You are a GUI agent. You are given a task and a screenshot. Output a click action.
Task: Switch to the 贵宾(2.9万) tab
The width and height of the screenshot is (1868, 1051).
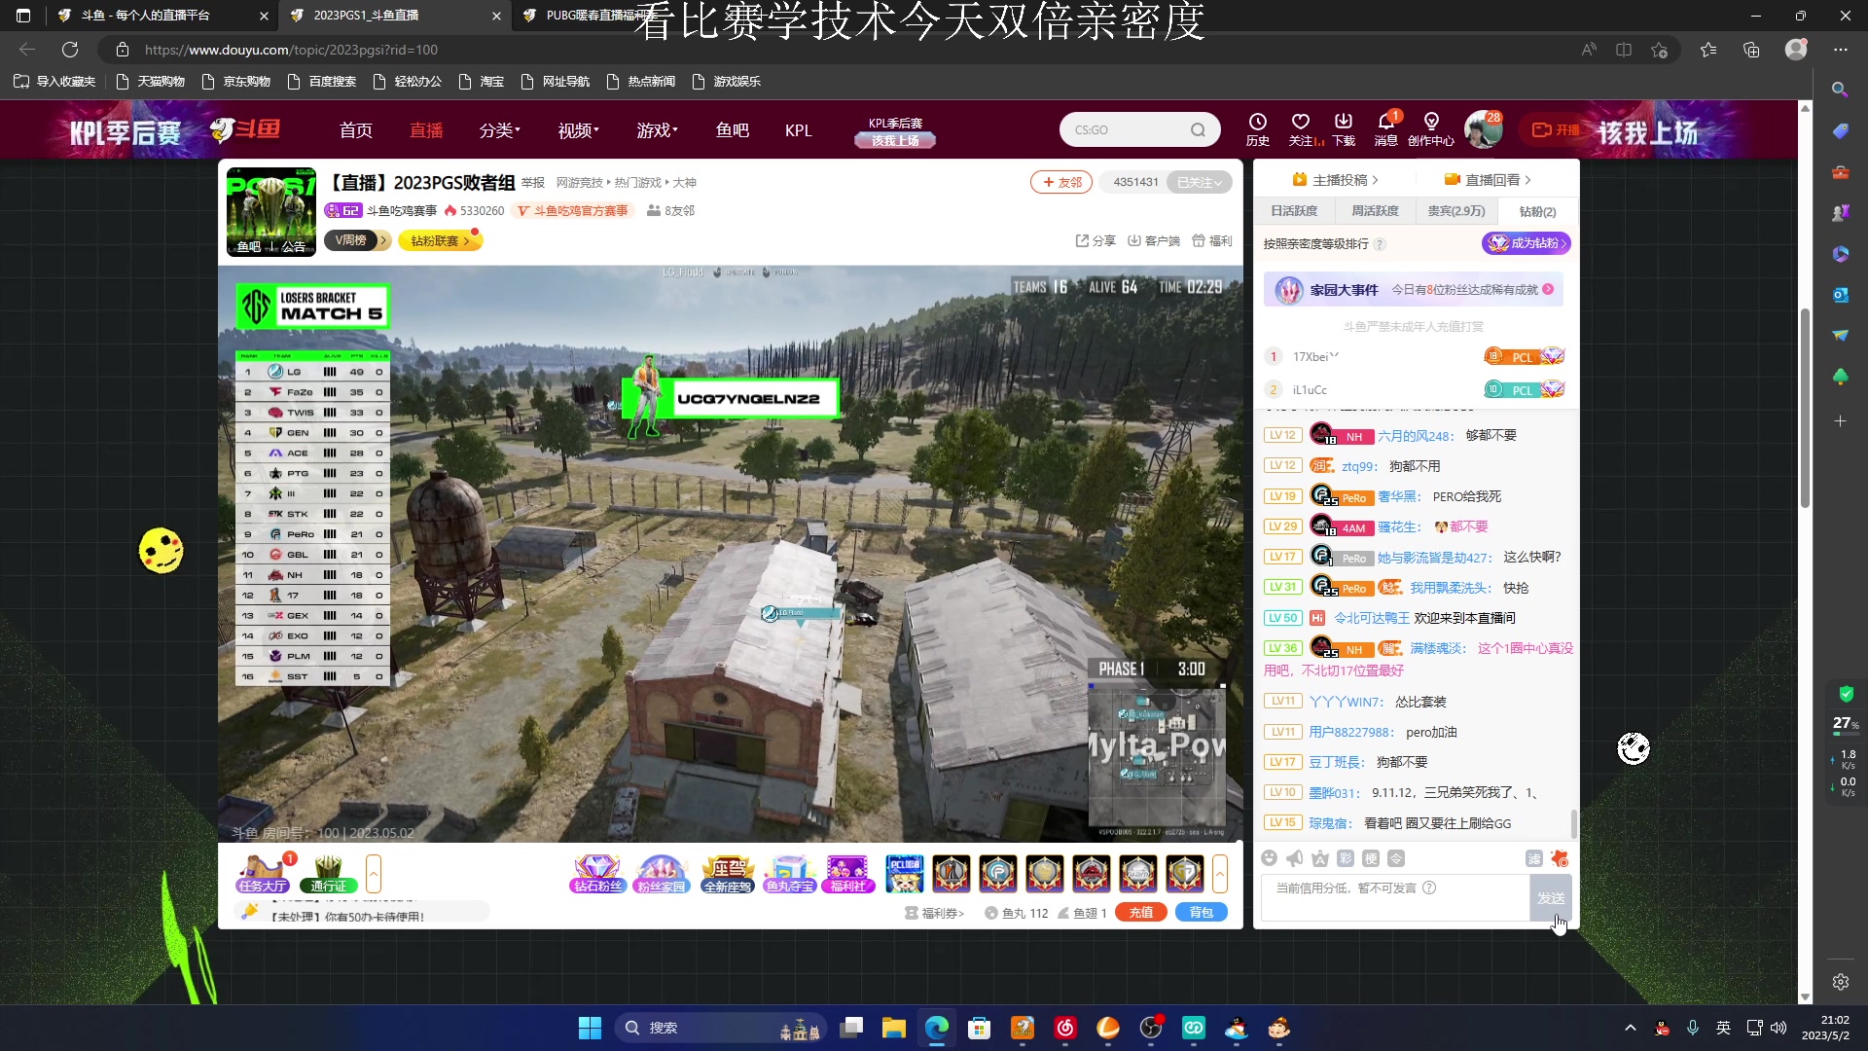pyautogui.click(x=1456, y=211)
